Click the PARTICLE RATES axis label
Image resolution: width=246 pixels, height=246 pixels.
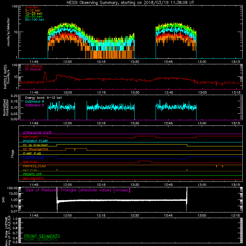click(x=6, y=77)
